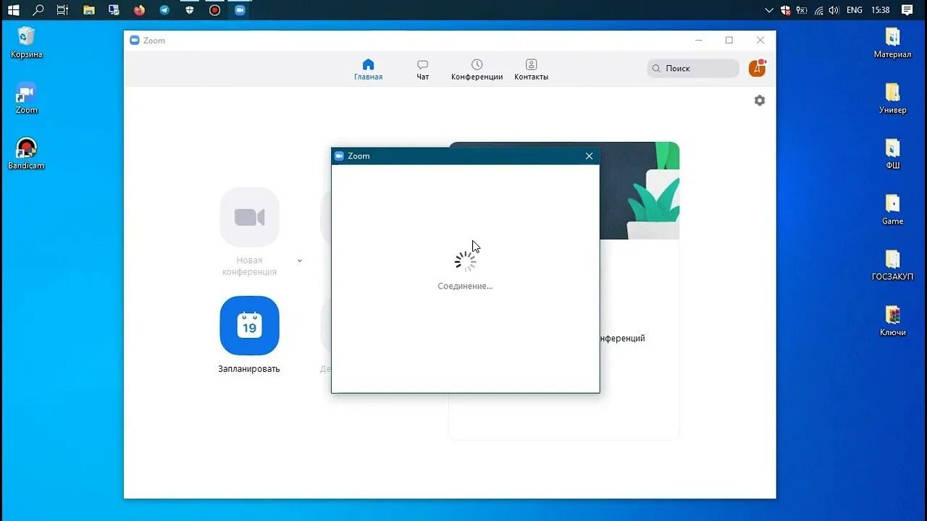This screenshot has width=927, height=521.
Task: Open the volume speaker tray icon
Action: 834,10
